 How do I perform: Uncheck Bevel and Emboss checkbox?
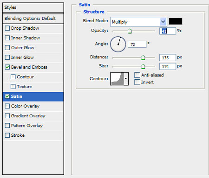[7, 67]
